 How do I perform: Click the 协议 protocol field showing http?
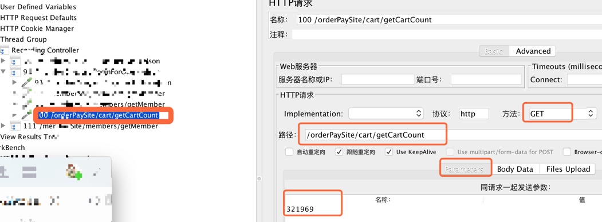click(474, 114)
